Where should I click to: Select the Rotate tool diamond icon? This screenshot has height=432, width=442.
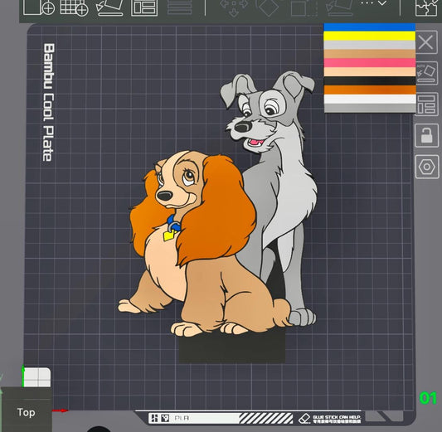click(x=268, y=7)
